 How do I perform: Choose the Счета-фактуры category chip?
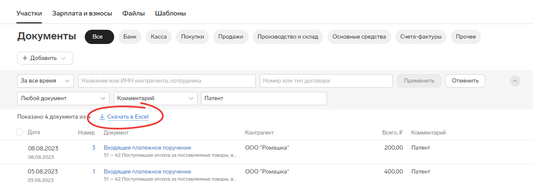coord(421,37)
